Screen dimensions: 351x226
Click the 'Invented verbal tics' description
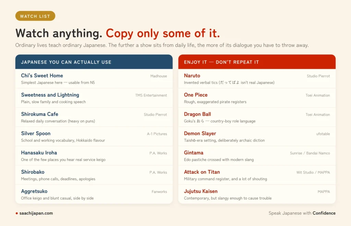coord(229,83)
